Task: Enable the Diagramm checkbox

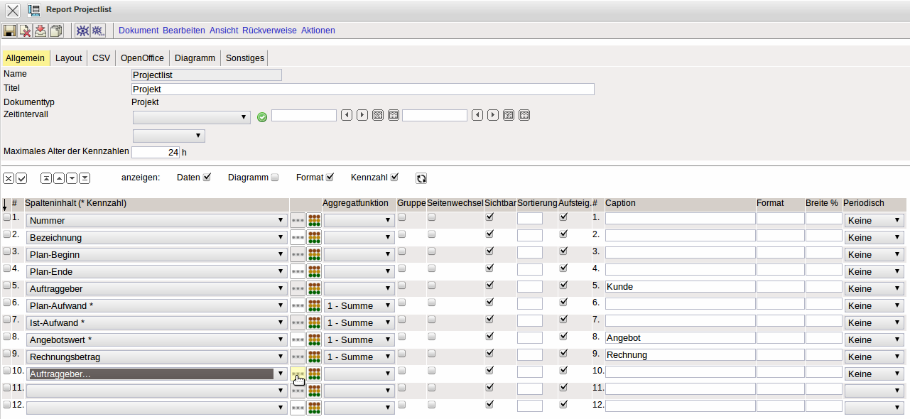Action: pos(275,178)
